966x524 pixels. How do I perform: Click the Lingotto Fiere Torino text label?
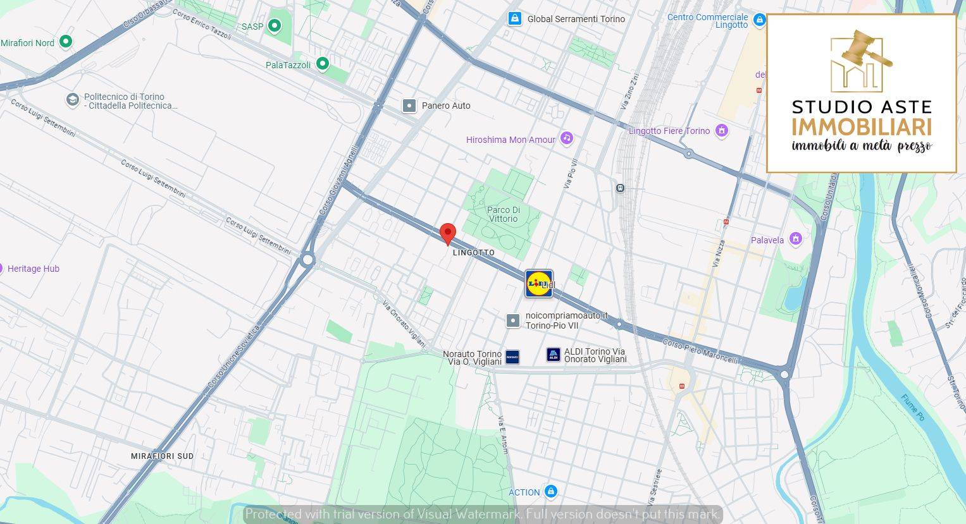669,131
